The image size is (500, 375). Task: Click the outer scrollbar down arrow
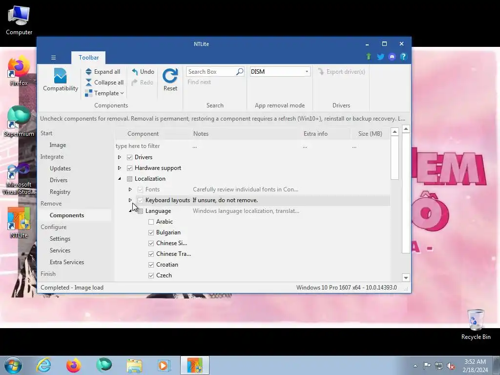406,278
